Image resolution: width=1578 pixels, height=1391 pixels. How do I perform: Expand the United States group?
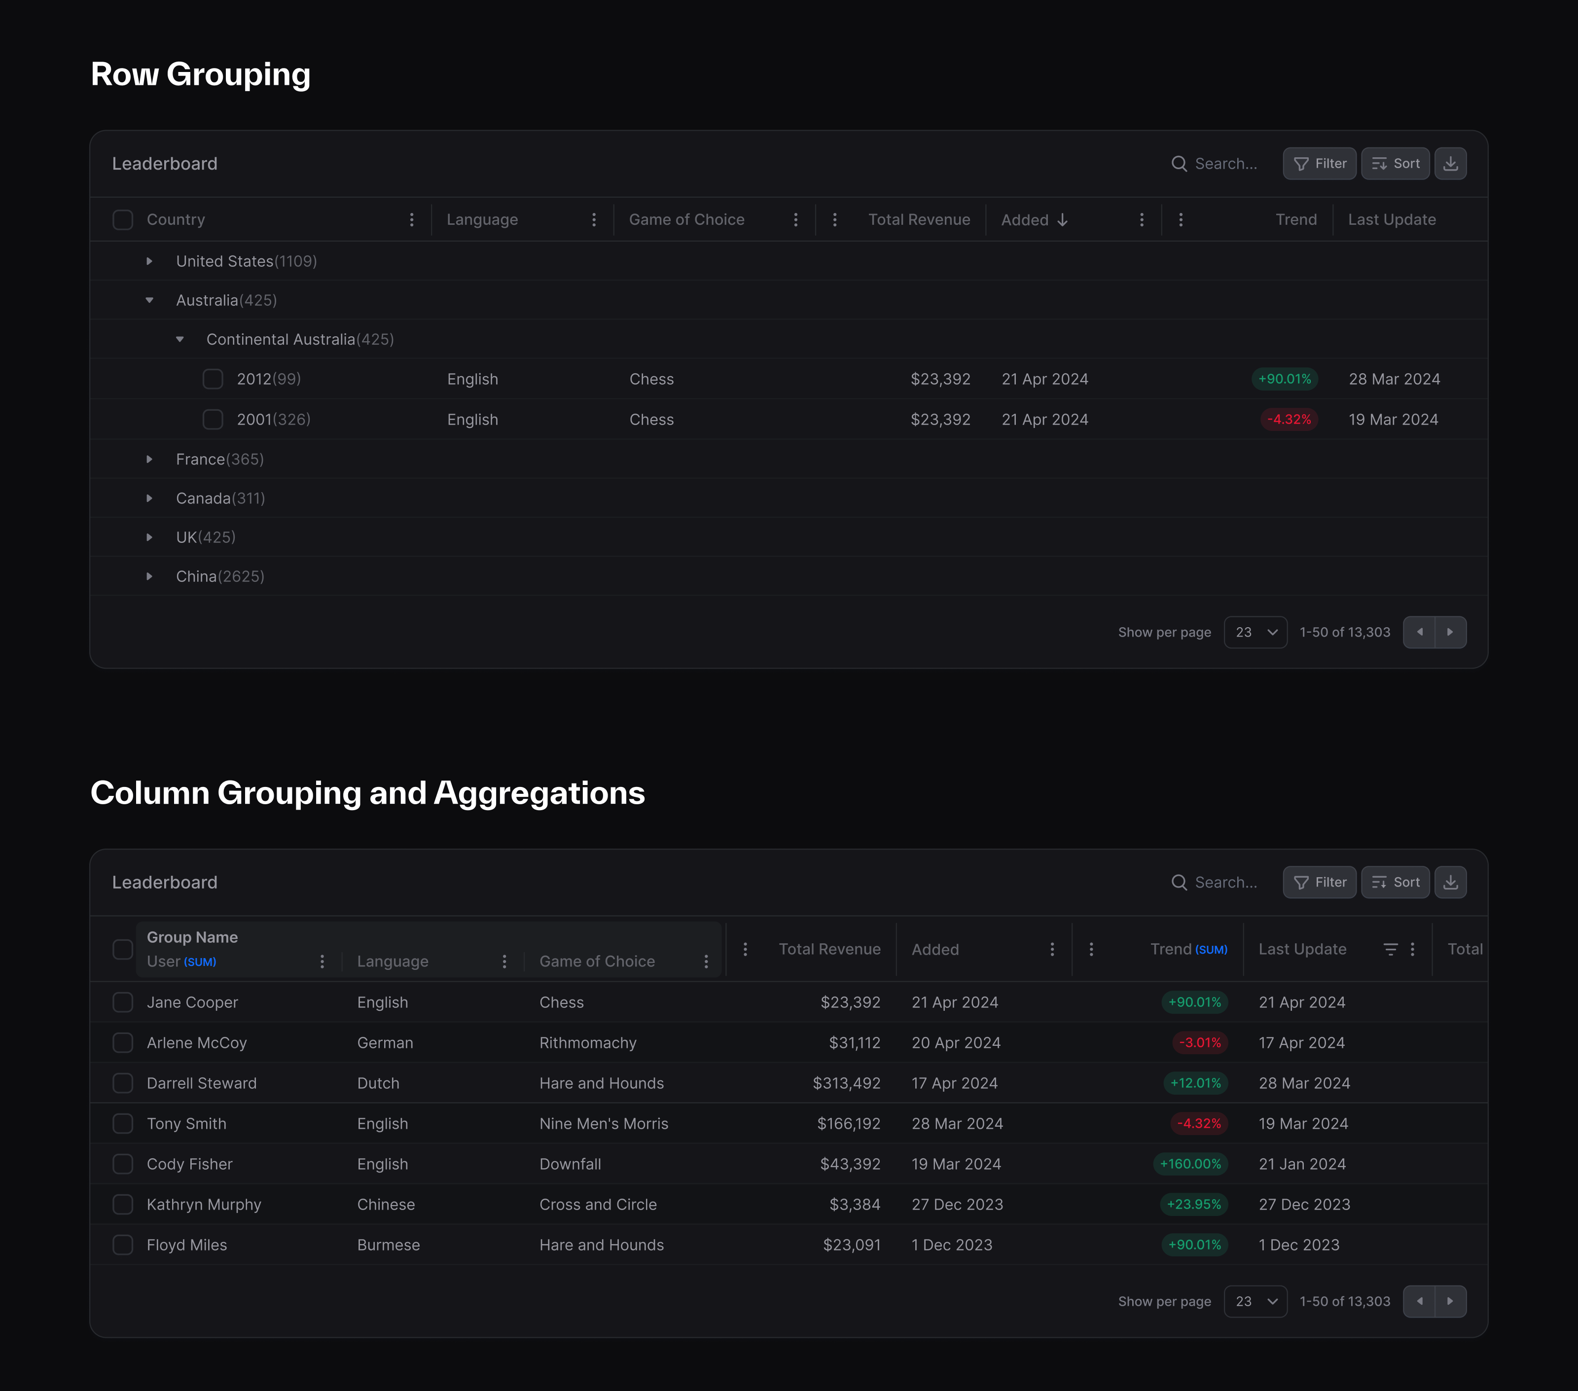click(149, 261)
